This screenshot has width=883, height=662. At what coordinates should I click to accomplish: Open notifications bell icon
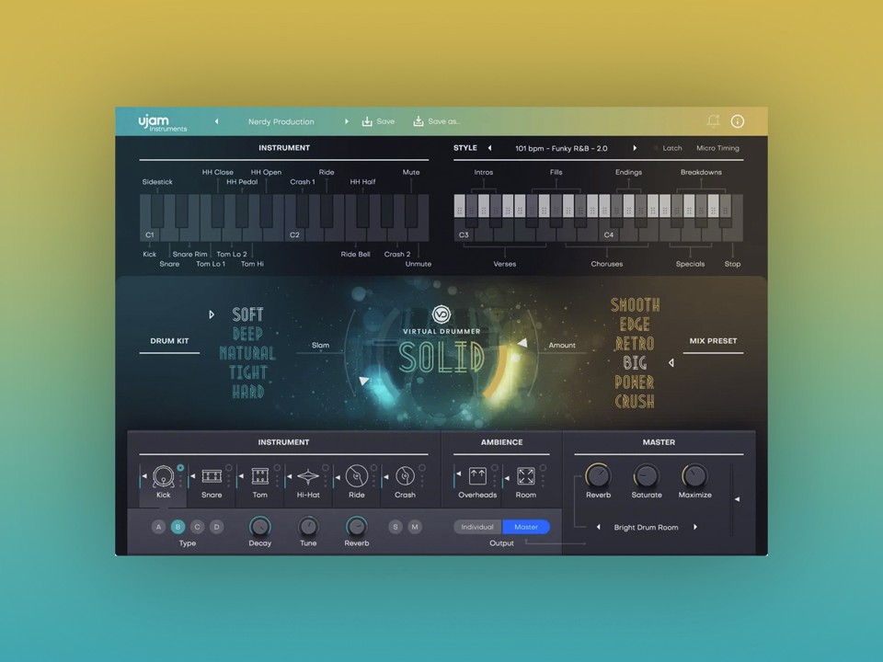coord(713,121)
